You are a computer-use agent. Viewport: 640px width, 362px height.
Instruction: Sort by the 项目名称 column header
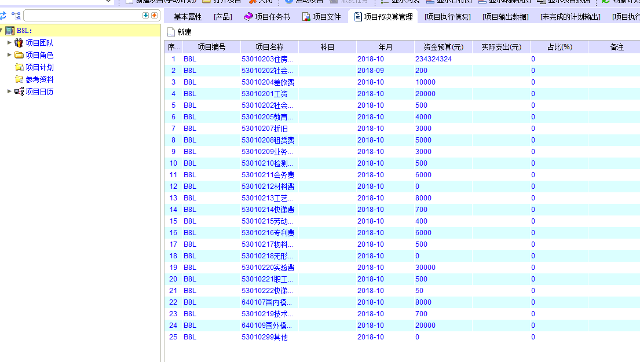click(x=269, y=47)
